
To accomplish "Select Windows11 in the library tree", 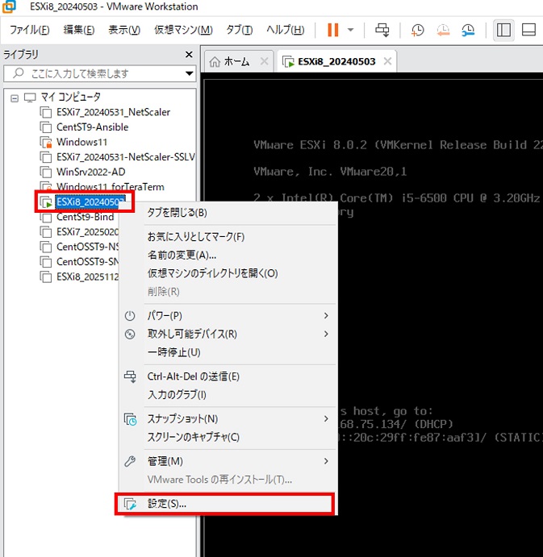I will pos(81,142).
